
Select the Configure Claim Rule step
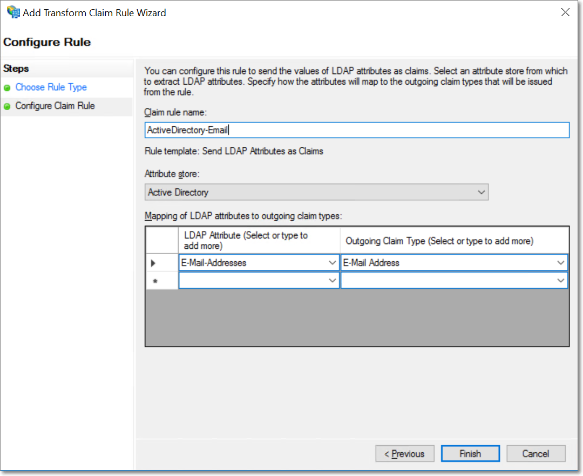[x=55, y=106]
